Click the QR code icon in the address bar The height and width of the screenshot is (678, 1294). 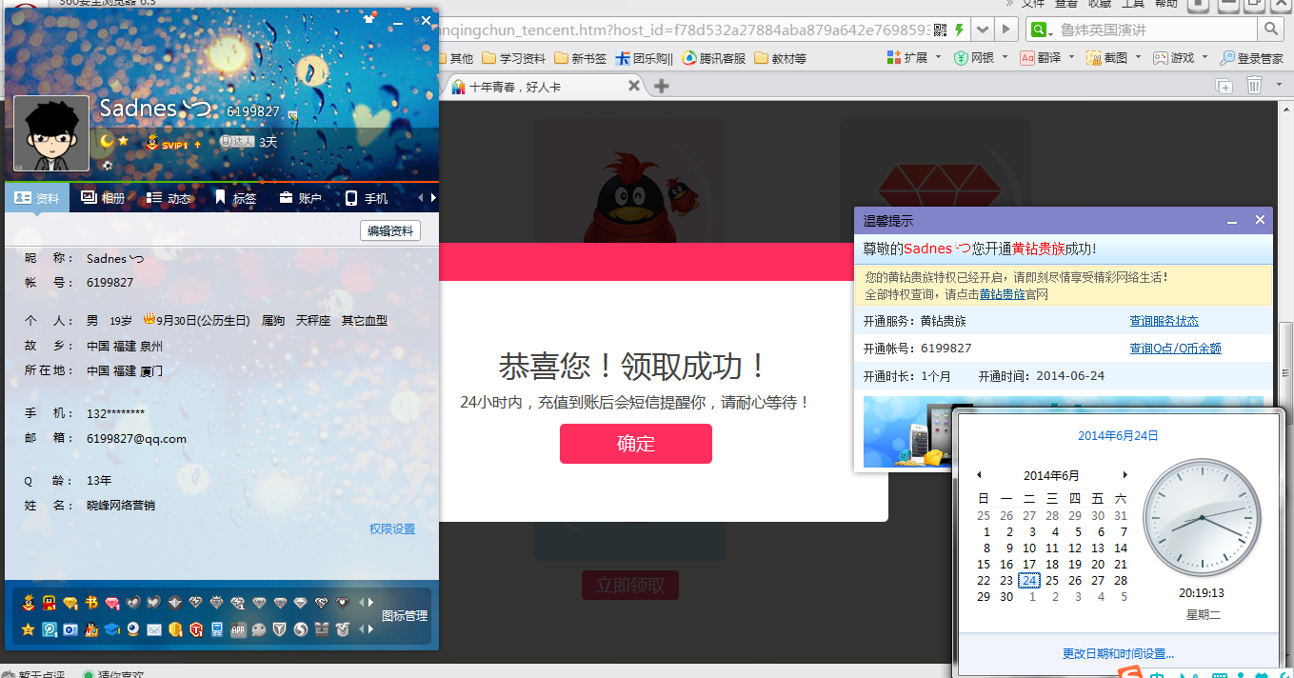[941, 30]
